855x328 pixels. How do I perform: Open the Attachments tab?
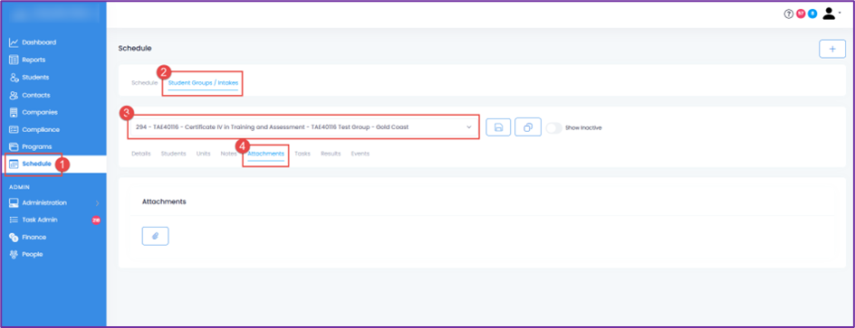[266, 154]
